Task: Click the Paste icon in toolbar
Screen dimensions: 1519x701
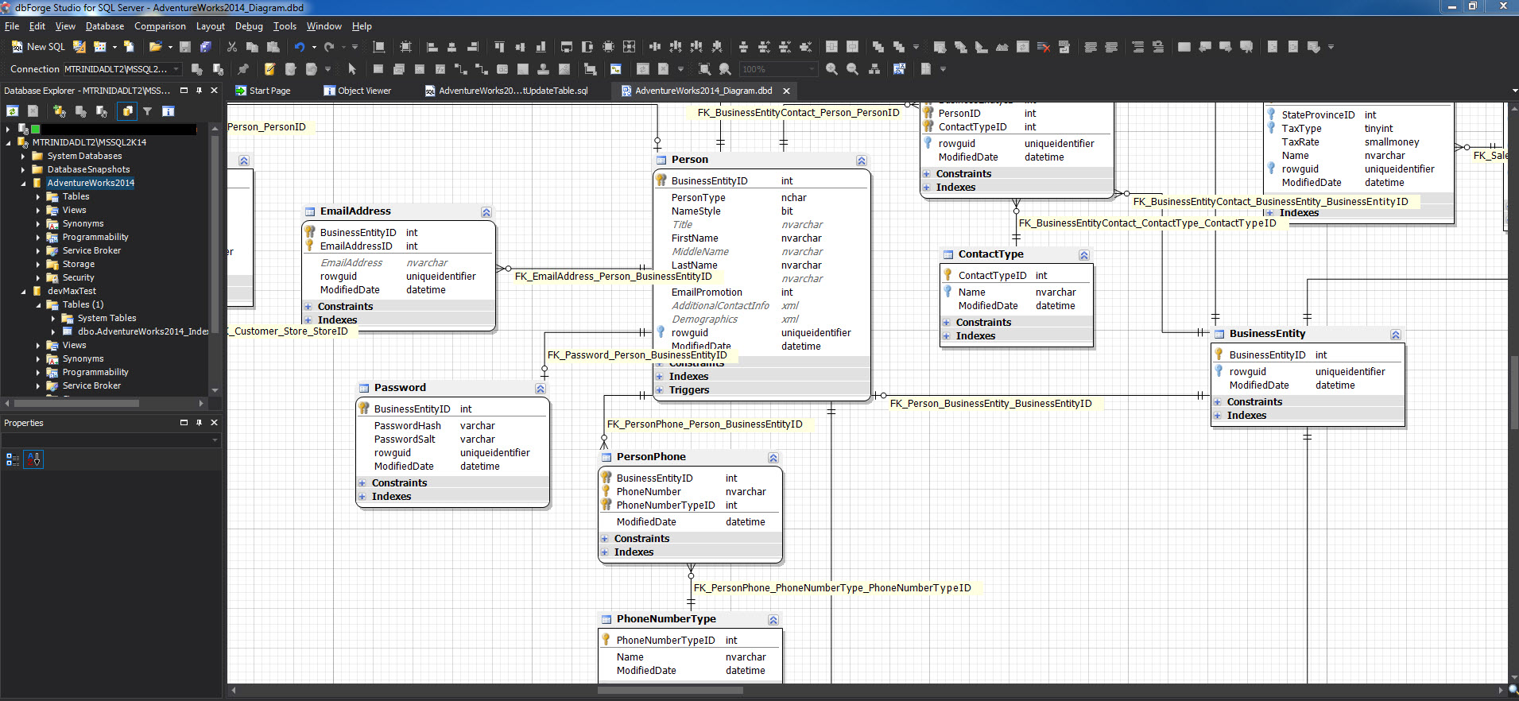Action: click(x=273, y=47)
